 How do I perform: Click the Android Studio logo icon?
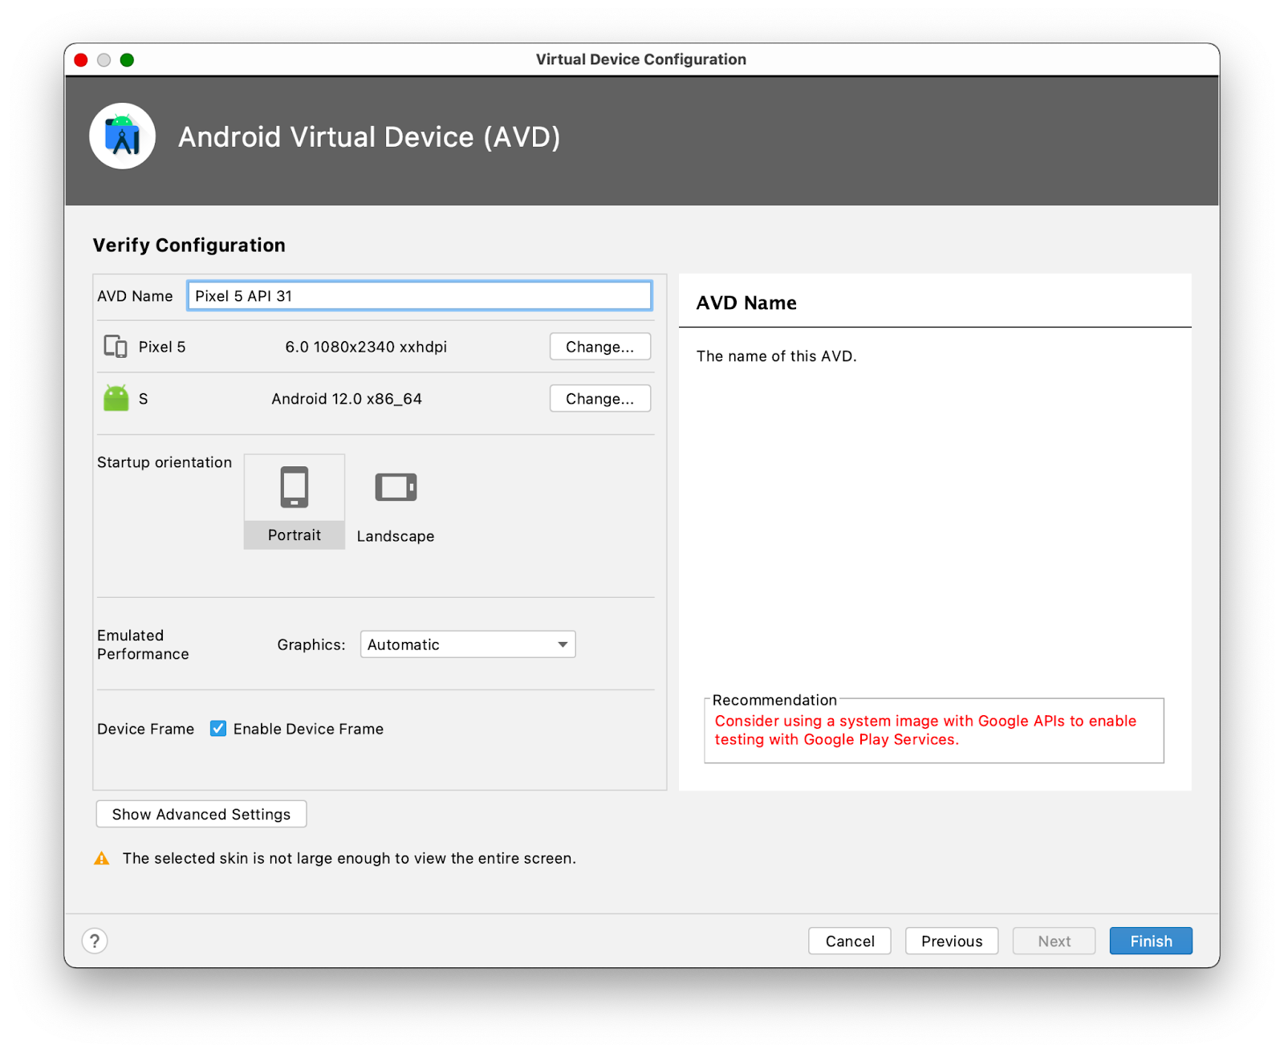point(122,136)
